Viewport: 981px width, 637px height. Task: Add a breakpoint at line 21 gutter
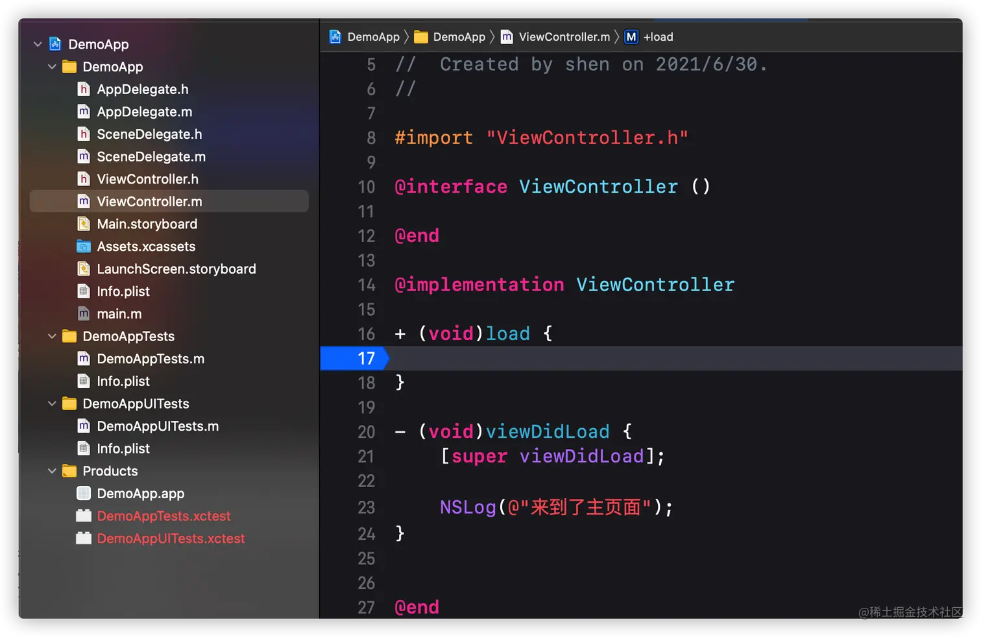(x=367, y=457)
